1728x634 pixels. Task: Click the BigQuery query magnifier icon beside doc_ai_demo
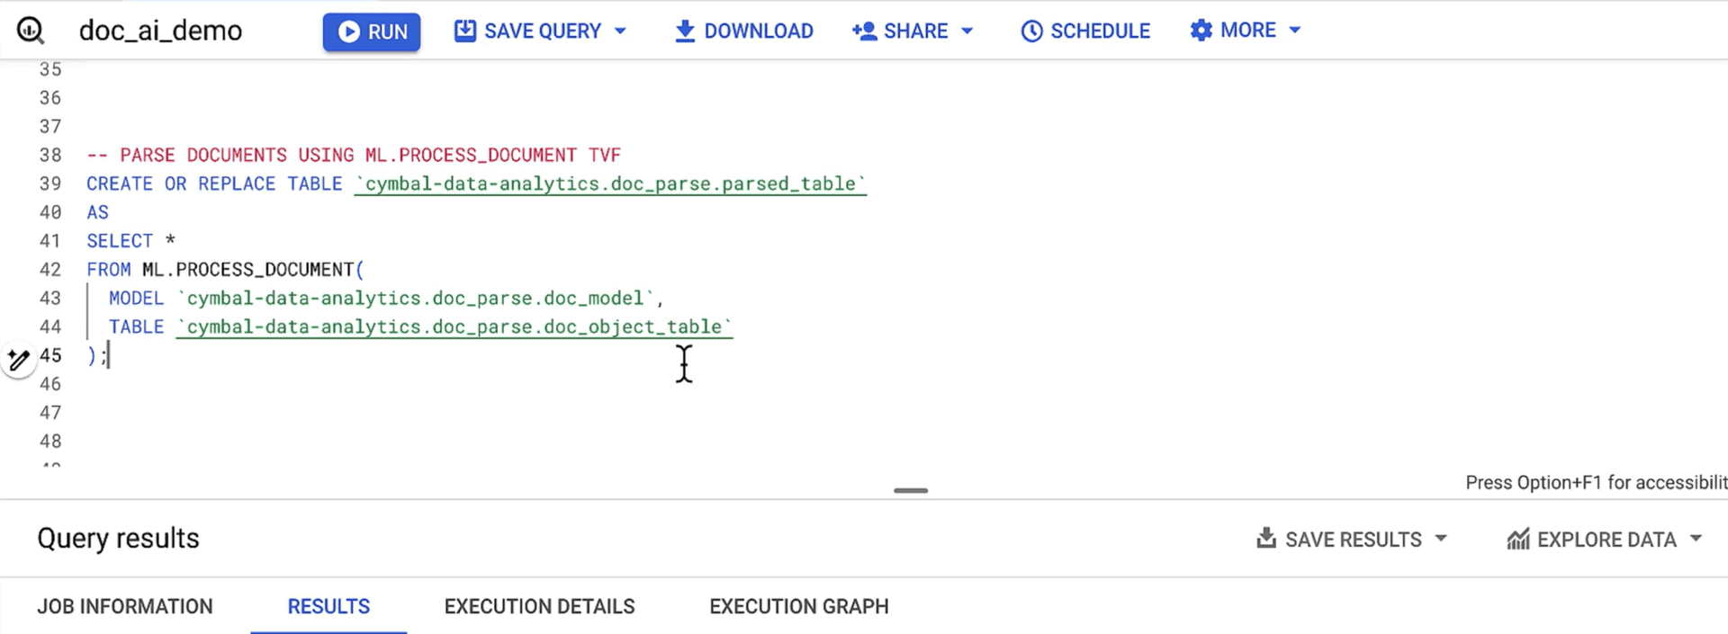click(x=31, y=31)
